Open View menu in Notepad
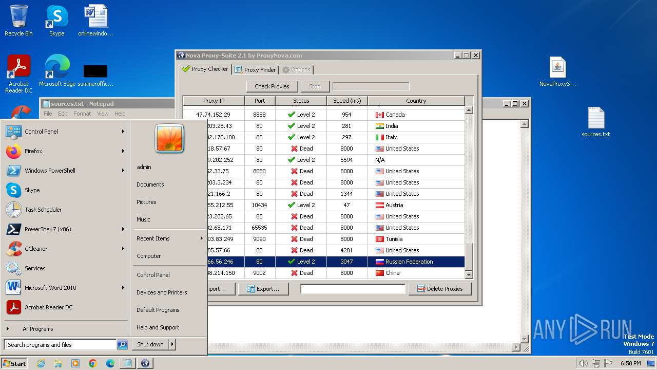 click(103, 114)
